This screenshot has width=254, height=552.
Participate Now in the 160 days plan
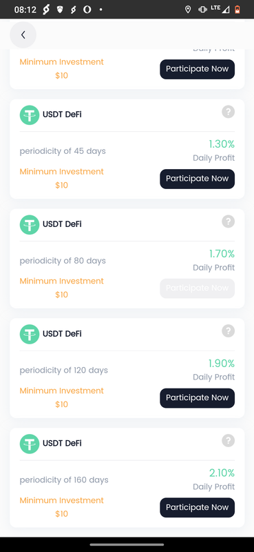coord(197,507)
